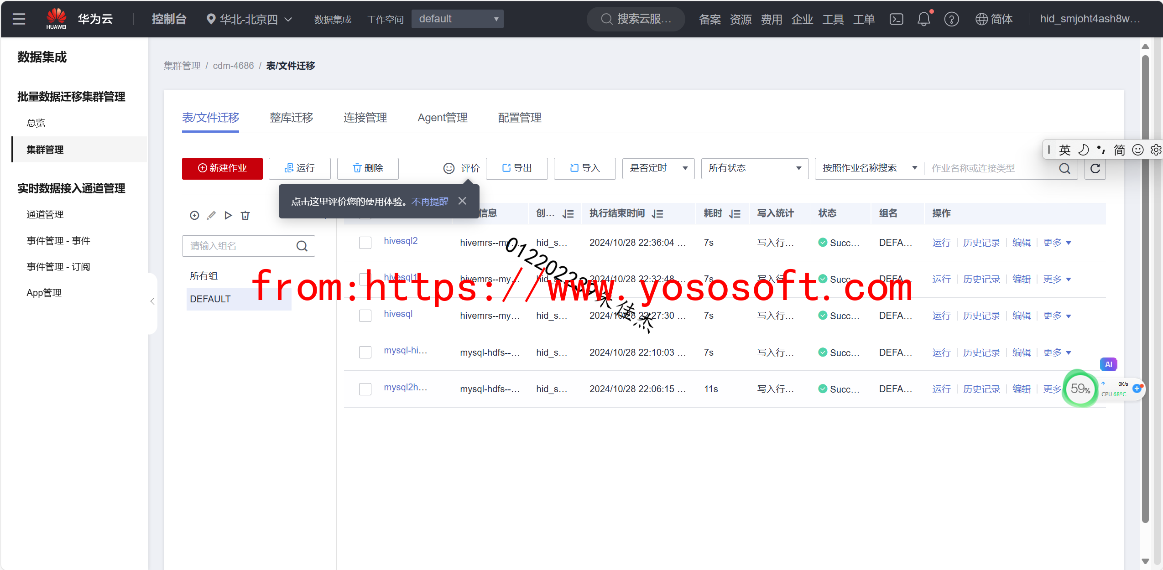1163x570 pixels.
Task: Click the help question mark icon
Action: pos(951,19)
